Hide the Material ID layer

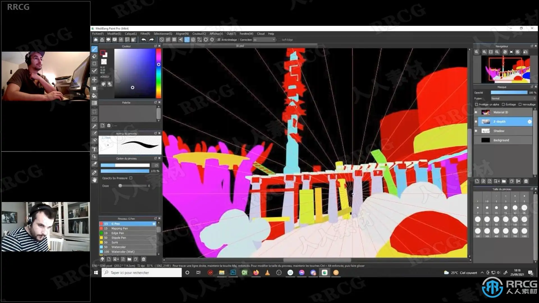tap(476, 112)
